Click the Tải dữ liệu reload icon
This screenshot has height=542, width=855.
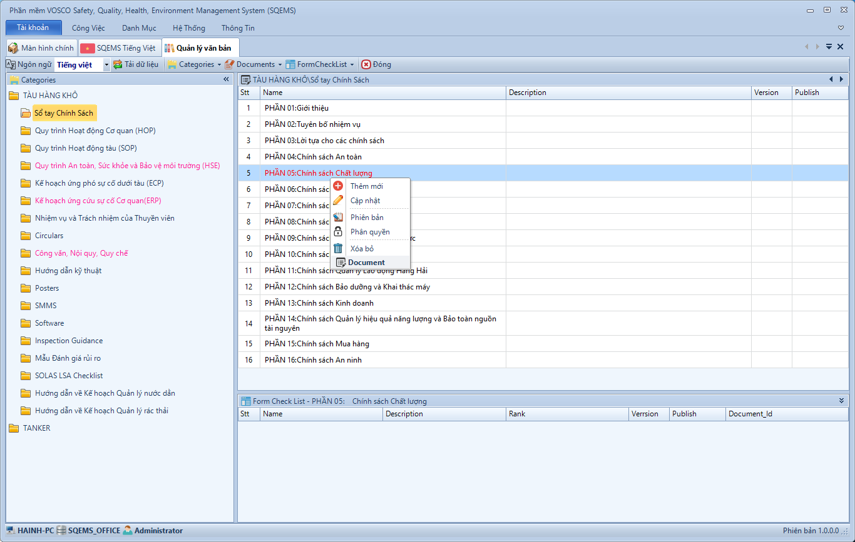click(x=118, y=64)
